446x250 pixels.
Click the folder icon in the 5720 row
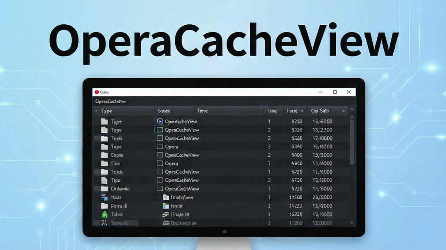pyautogui.click(x=105, y=188)
